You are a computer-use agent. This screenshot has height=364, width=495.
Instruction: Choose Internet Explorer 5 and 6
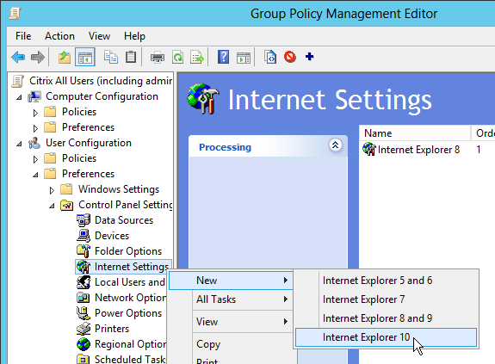[386, 281]
